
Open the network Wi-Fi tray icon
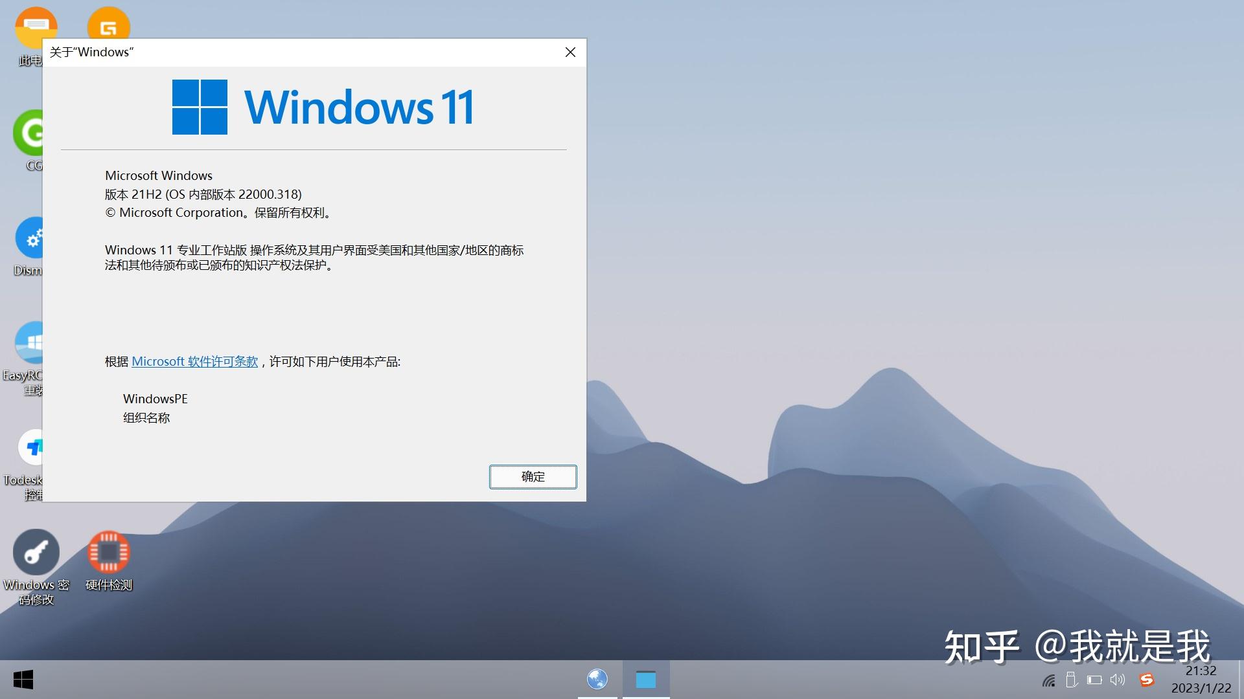point(1049,680)
